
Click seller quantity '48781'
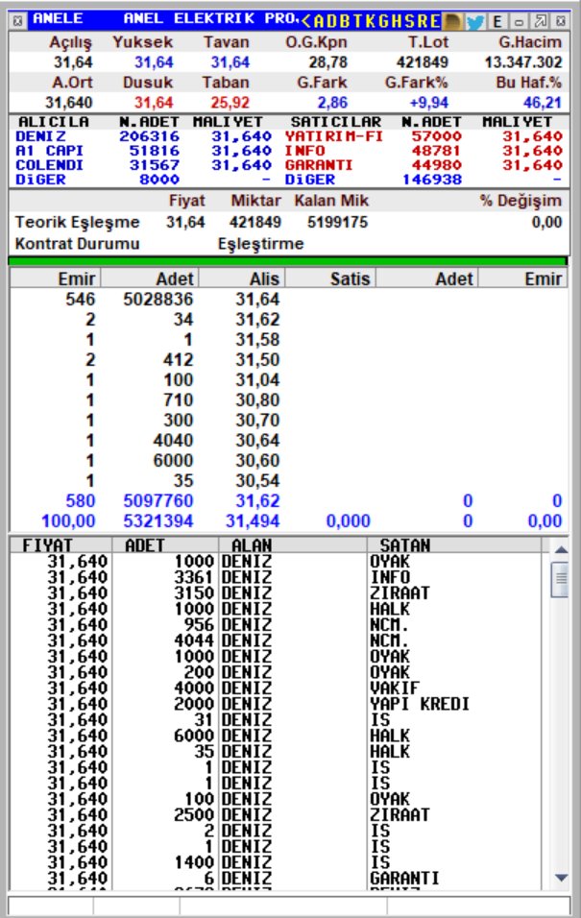(x=436, y=151)
